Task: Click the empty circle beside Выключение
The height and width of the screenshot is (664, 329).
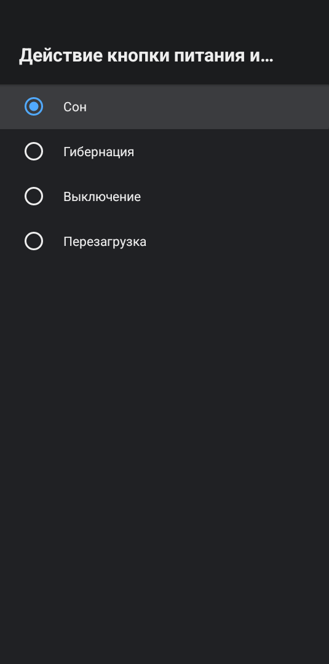Action: click(34, 196)
